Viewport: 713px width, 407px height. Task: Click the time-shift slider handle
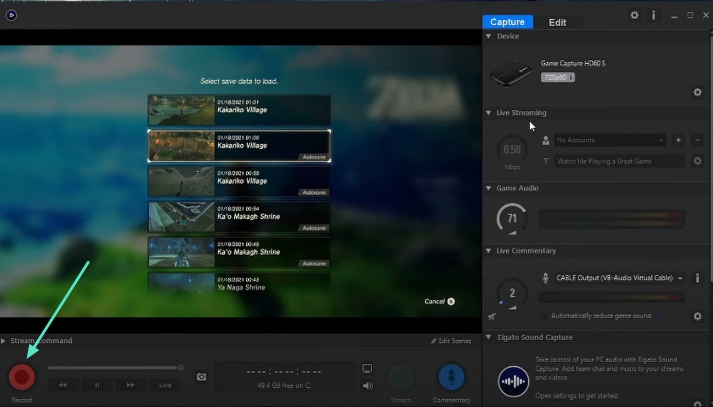click(x=180, y=368)
